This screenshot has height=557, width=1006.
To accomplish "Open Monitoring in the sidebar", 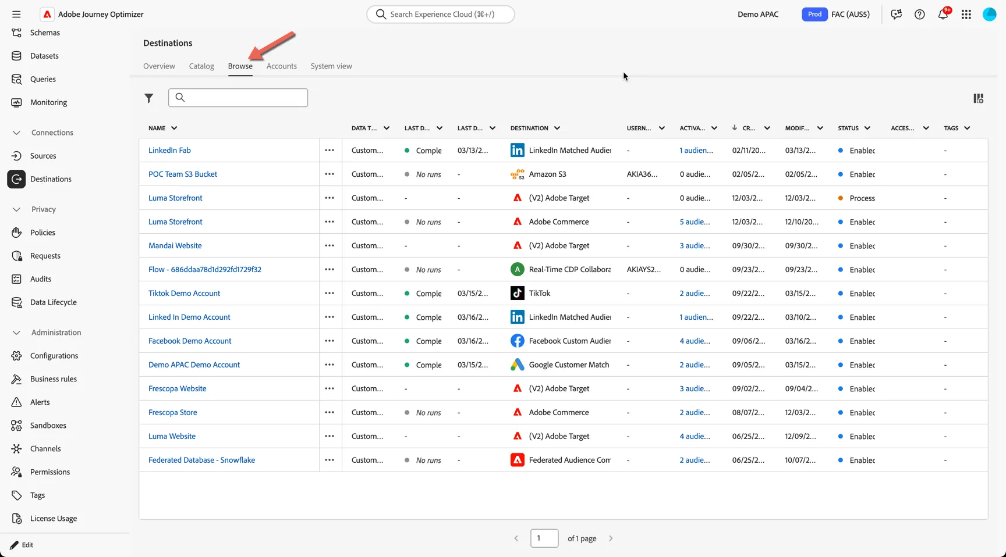I will pos(48,102).
